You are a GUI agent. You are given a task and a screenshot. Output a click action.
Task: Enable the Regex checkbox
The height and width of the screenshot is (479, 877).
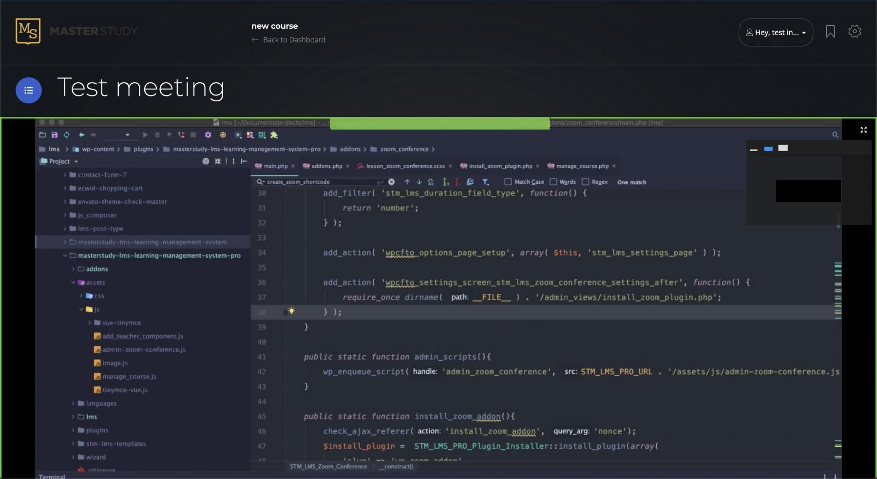pos(586,182)
